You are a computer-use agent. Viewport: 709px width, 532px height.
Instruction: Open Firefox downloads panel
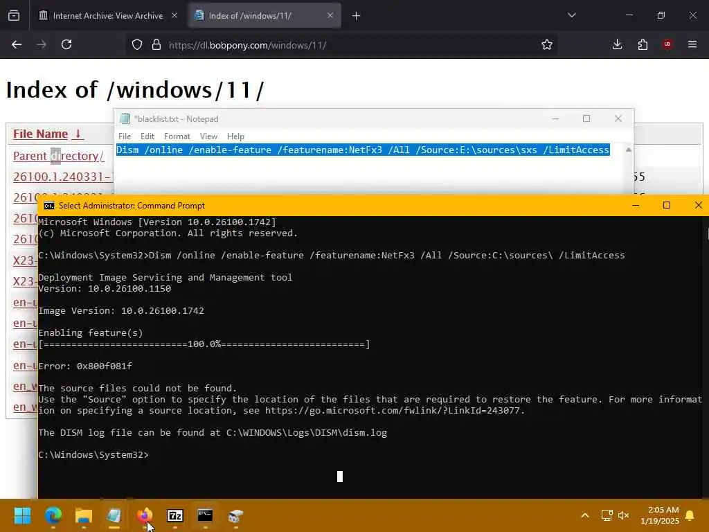(x=617, y=44)
